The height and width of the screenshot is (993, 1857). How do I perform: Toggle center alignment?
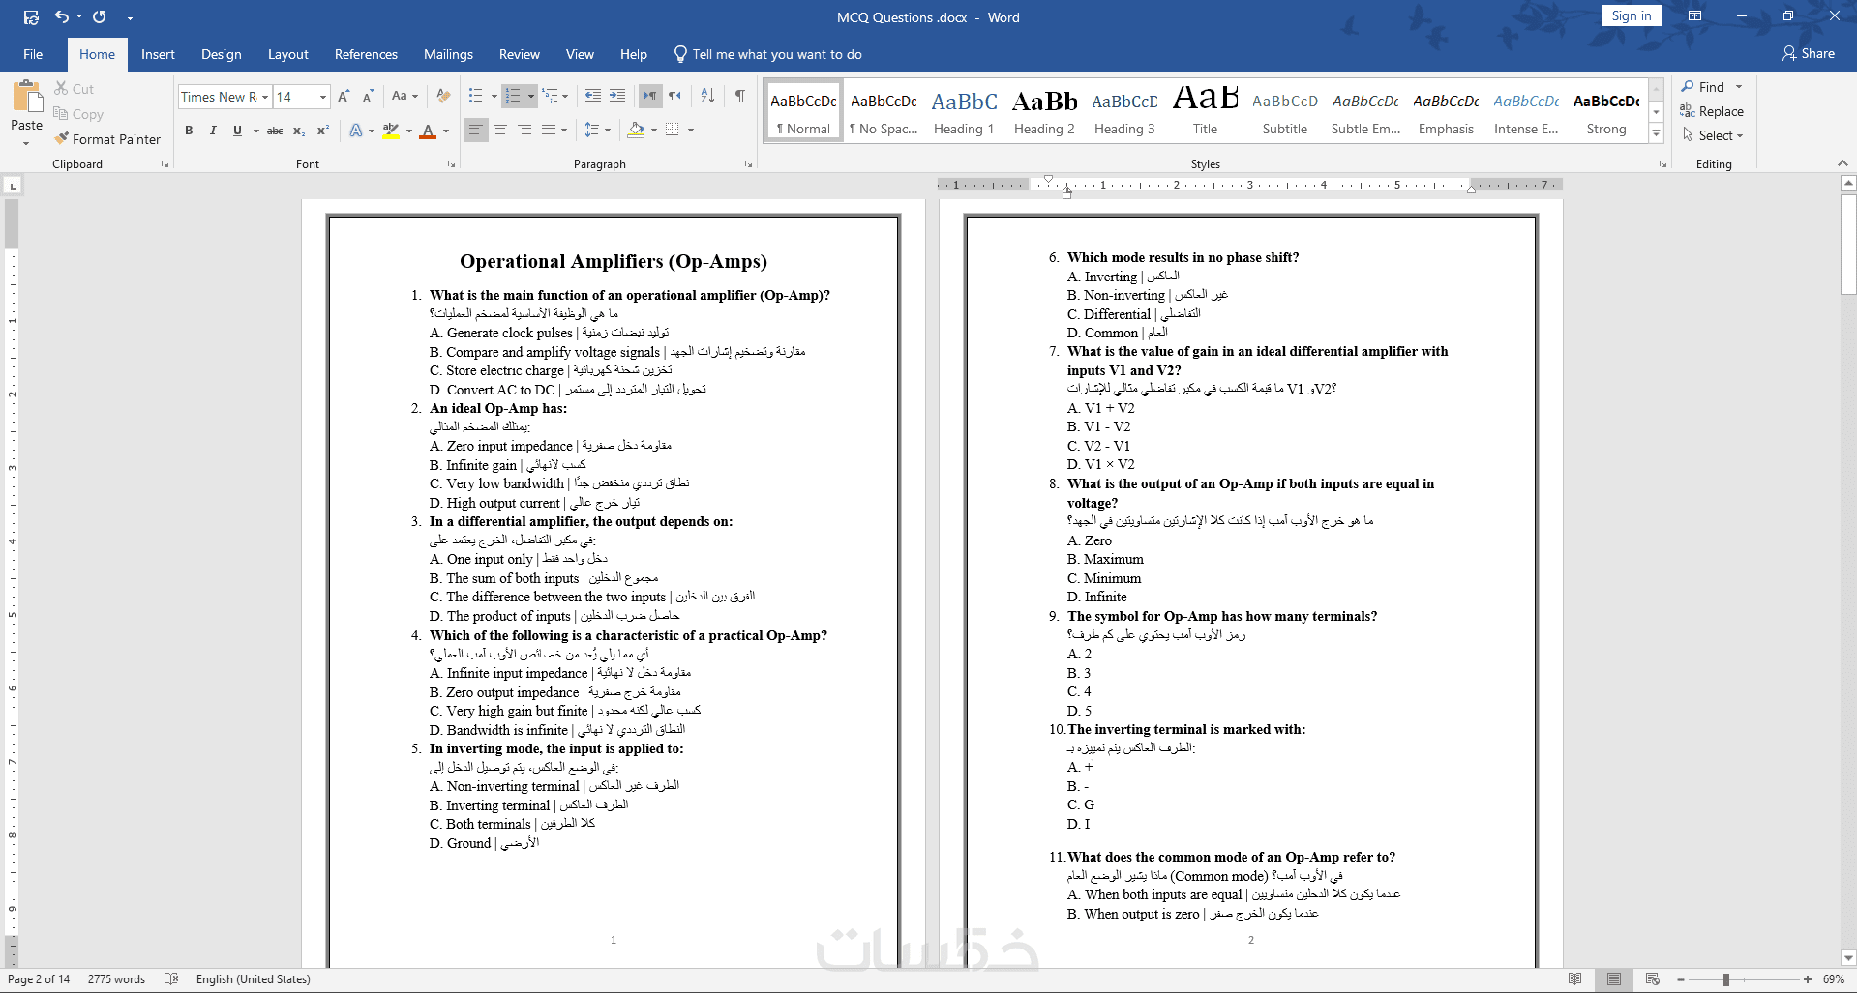click(500, 131)
